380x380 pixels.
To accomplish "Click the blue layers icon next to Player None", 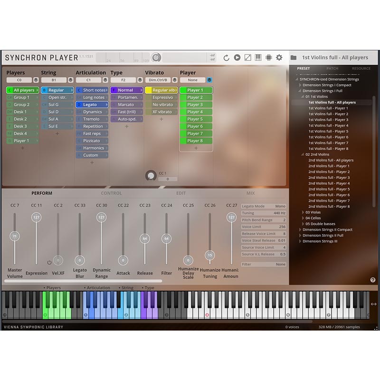I will pyautogui.click(x=209, y=80).
